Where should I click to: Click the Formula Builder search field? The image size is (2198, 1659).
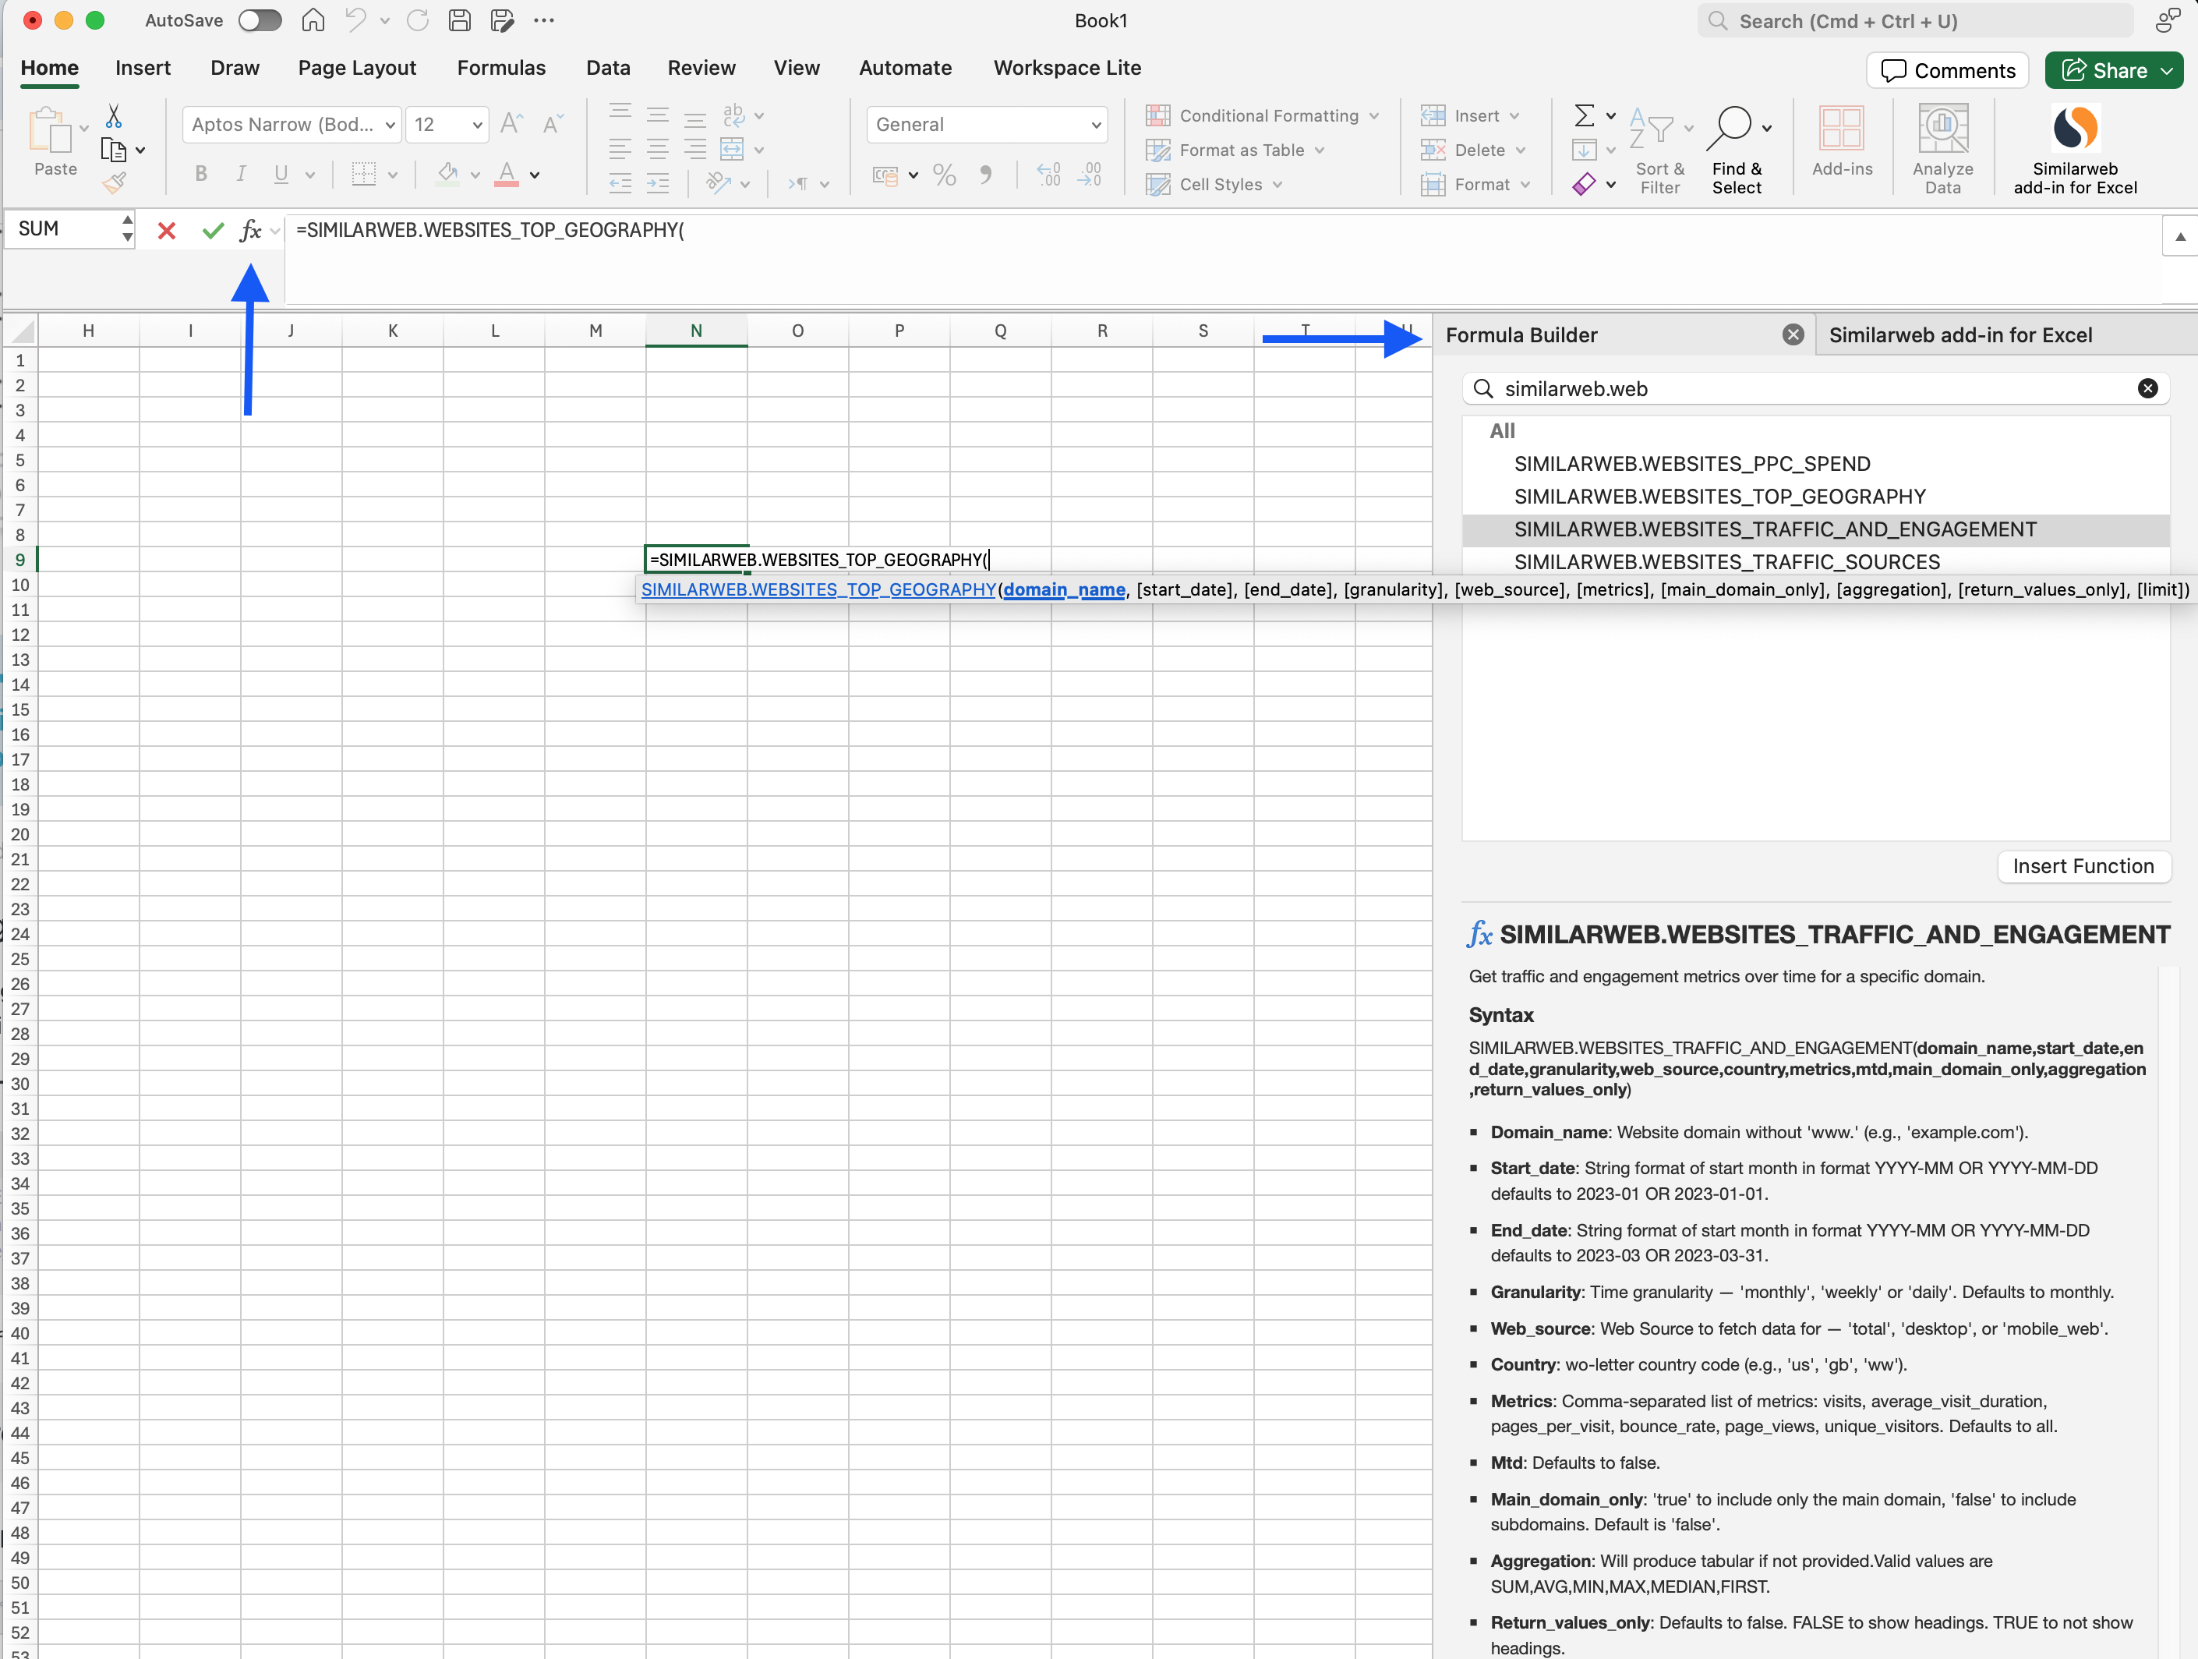[x=1815, y=389]
